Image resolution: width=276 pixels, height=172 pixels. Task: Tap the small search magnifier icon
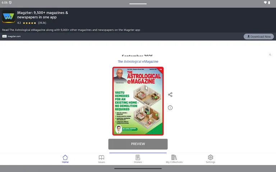click(270, 55)
